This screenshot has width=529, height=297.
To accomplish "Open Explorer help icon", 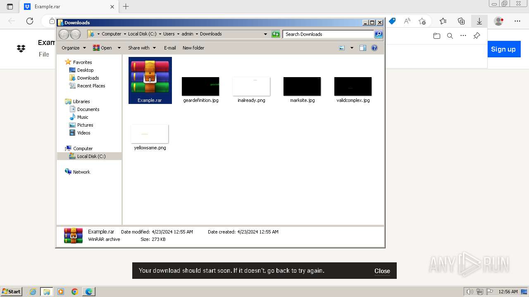I will click(374, 48).
